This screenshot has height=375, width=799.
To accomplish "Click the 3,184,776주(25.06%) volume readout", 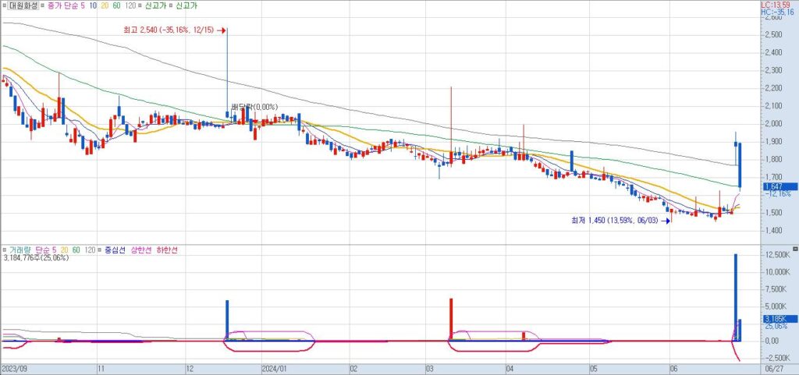I will pyautogui.click(x=36, y=258).
